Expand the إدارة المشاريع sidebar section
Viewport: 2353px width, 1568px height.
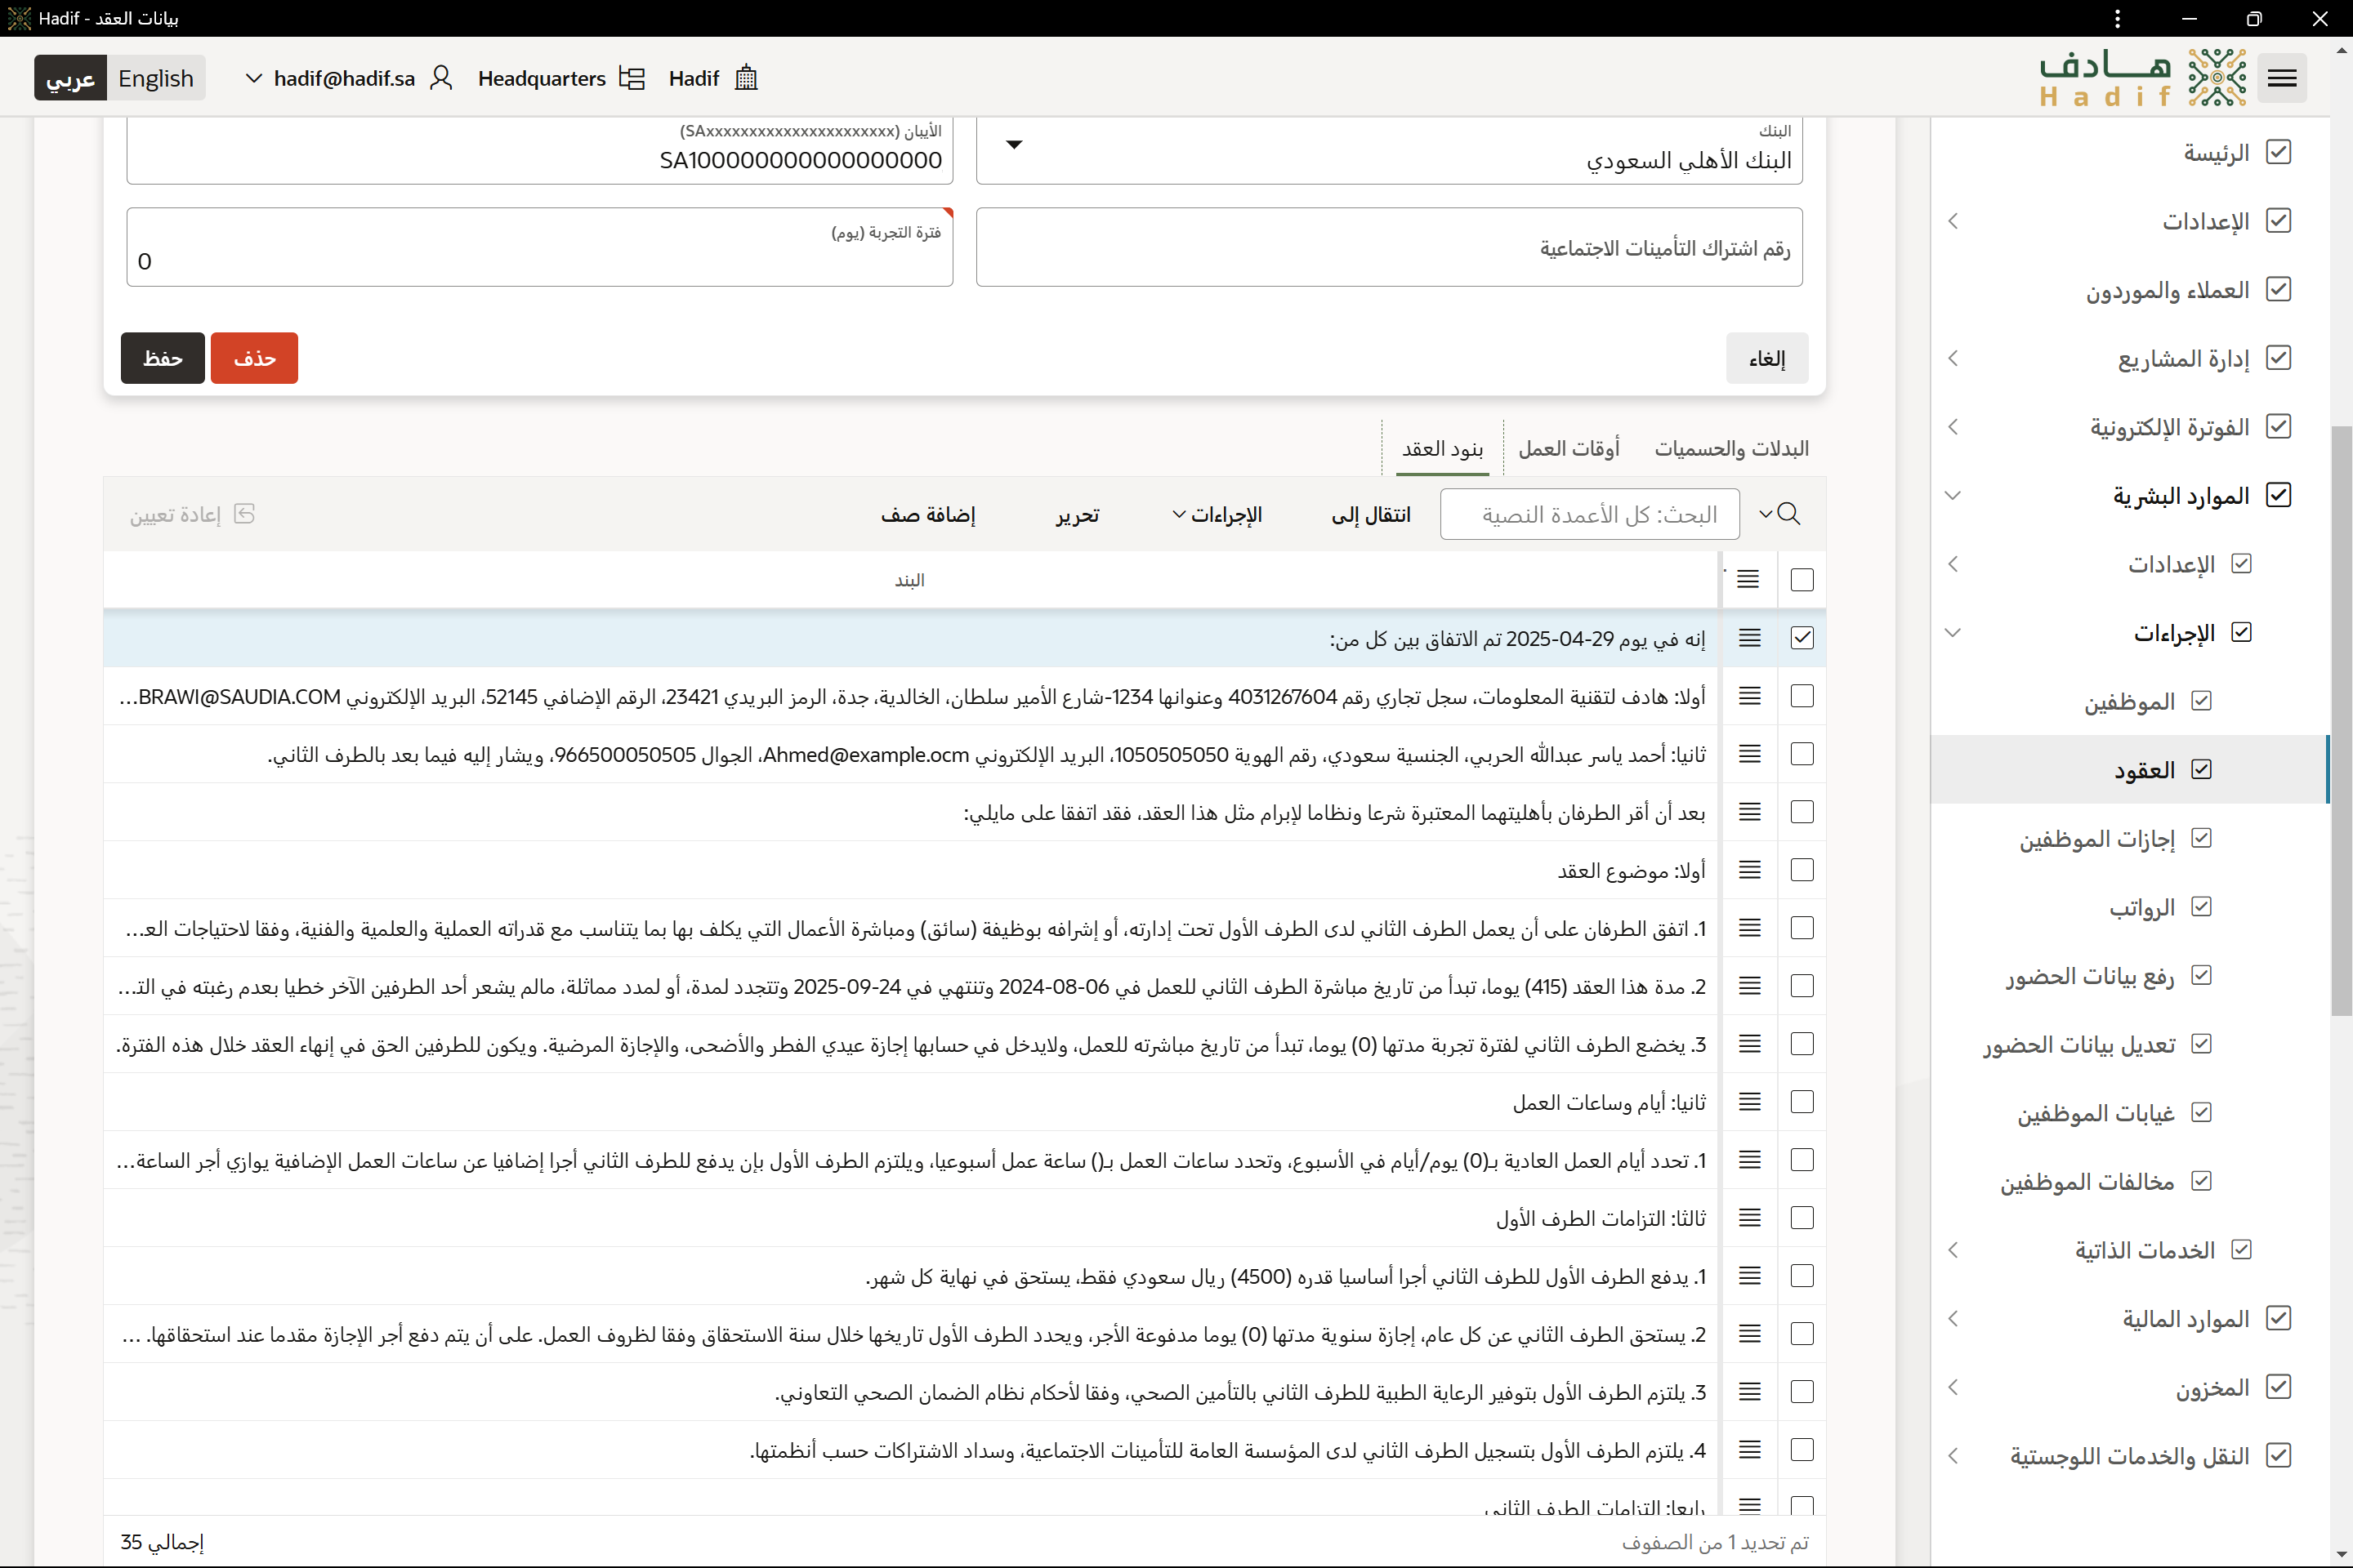click(1953, 358)
